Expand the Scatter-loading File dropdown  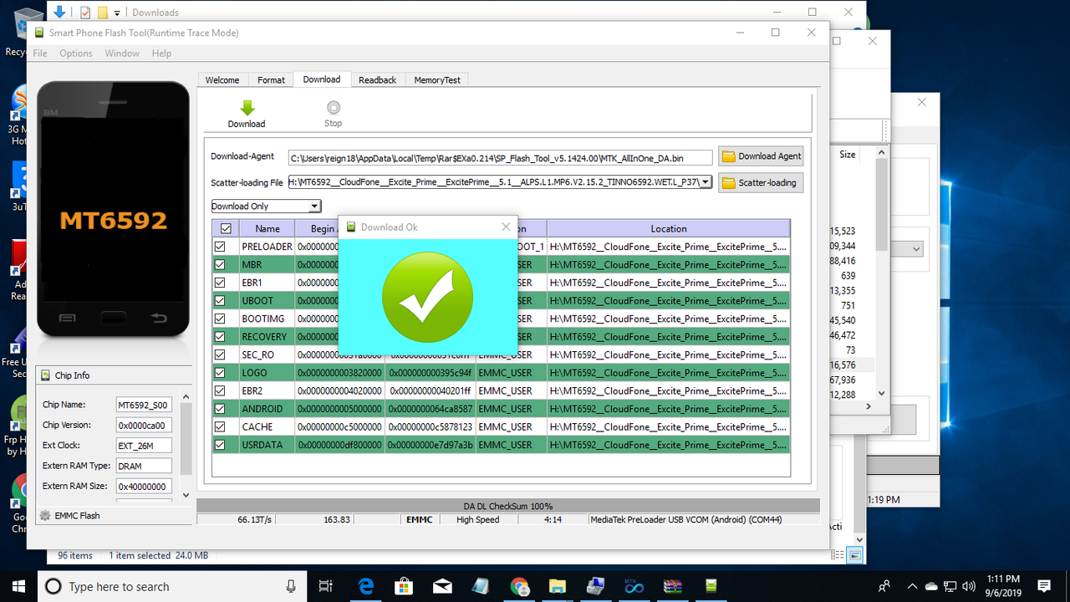[x=706, y=182]
